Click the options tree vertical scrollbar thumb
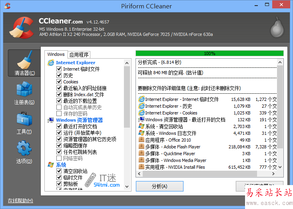This screenshot has height=209, width=293. (x=127, y=97)
